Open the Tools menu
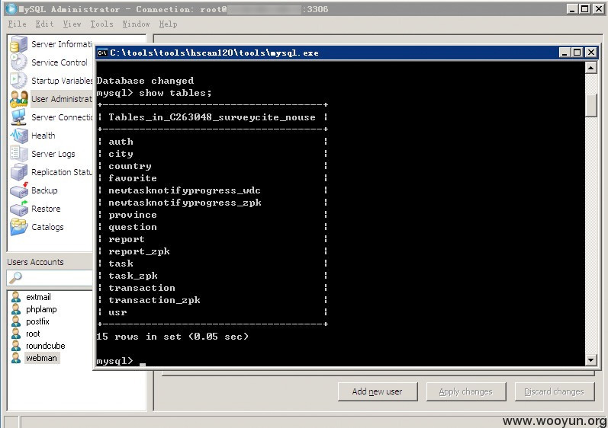The width and height of the screenshot is (608, 428). pos(101,24)
